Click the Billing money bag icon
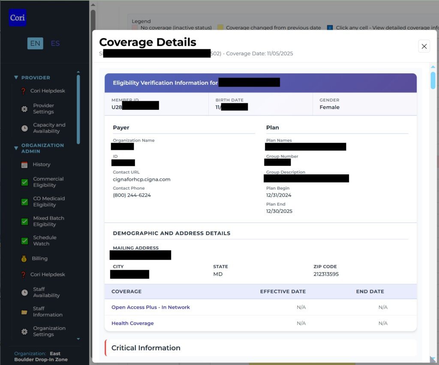This screenshot has height=365, width=439. coord(24,259)
